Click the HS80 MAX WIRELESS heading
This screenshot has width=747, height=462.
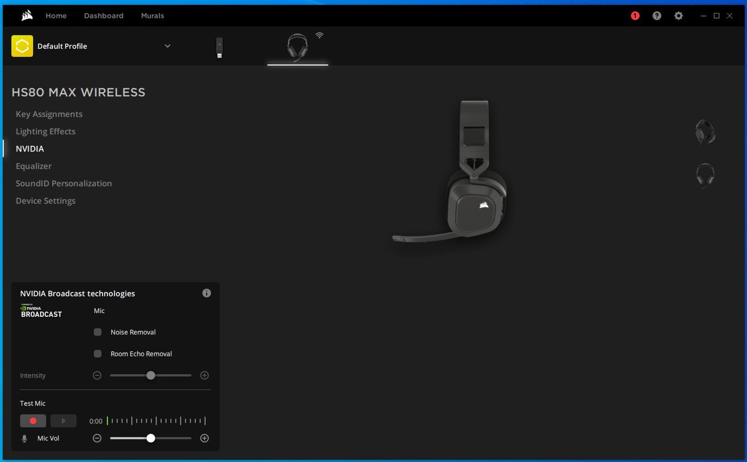coord(79,92)
